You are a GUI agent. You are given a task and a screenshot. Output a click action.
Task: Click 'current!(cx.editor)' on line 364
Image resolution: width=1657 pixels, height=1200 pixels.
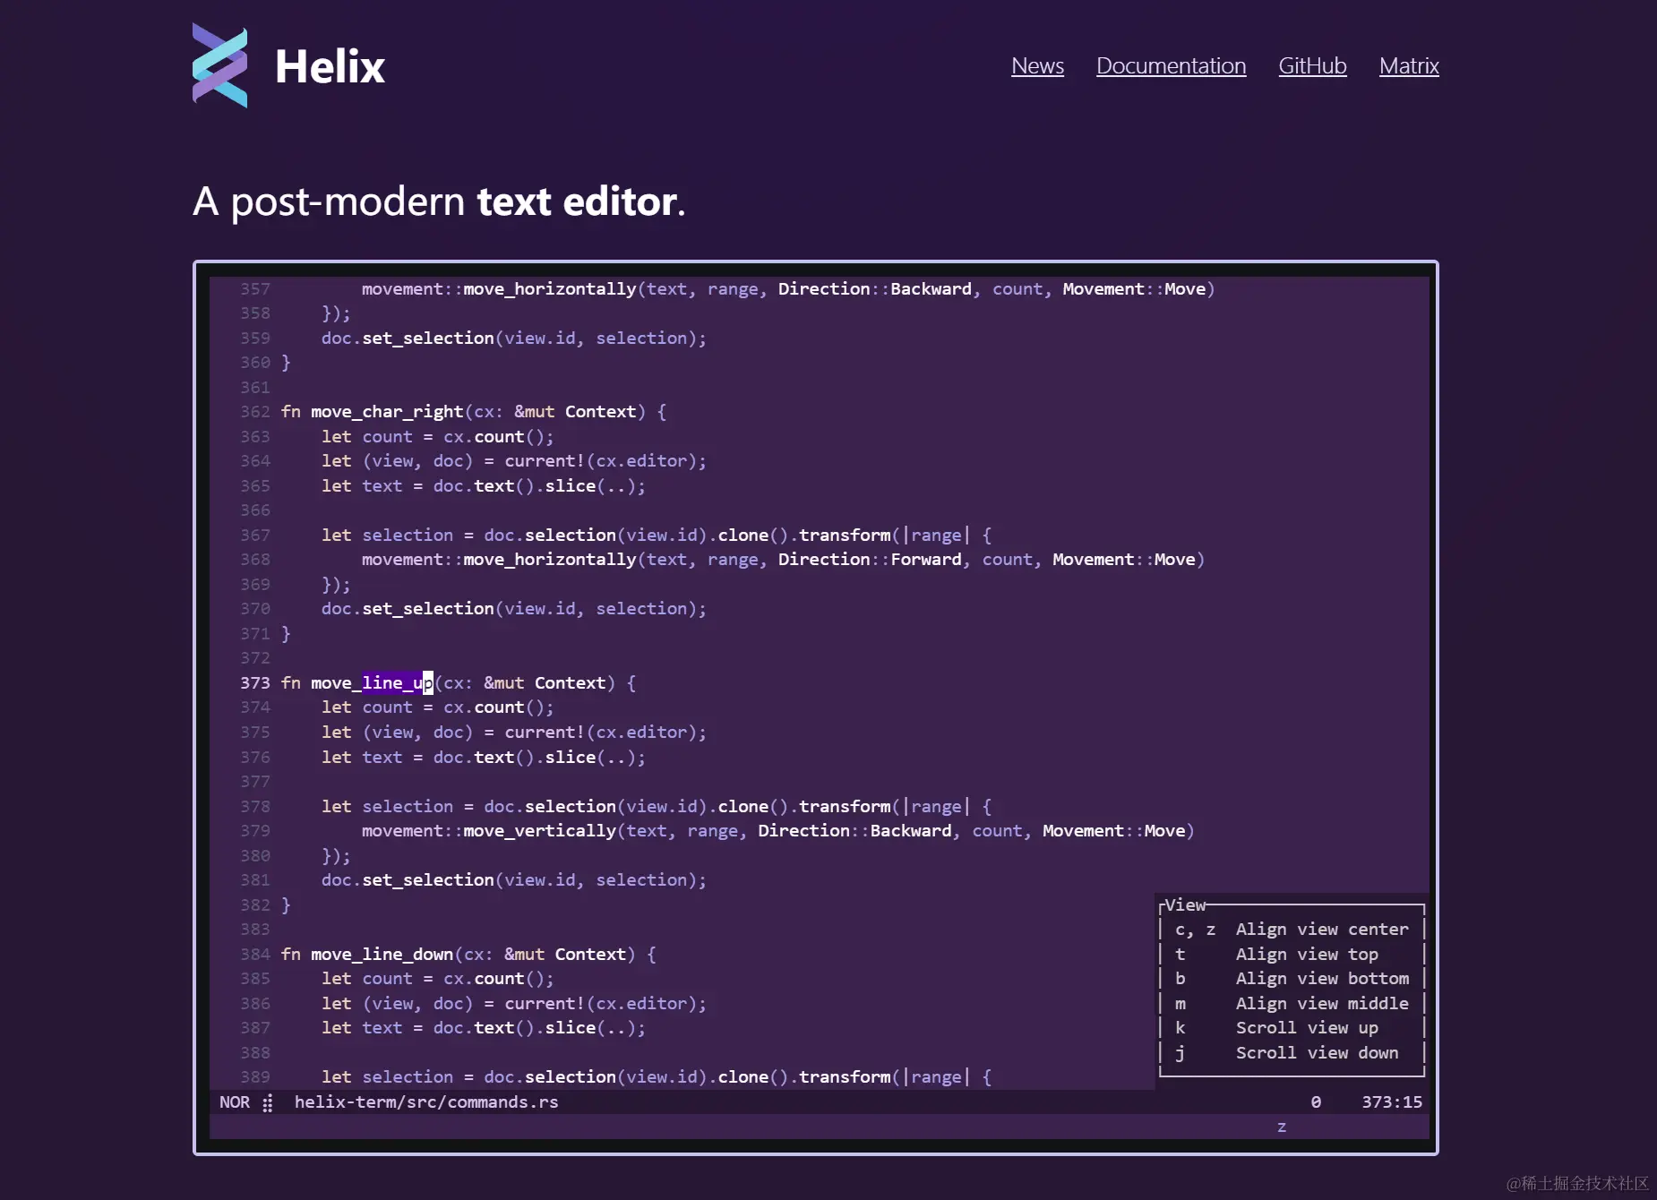point(601,461)
